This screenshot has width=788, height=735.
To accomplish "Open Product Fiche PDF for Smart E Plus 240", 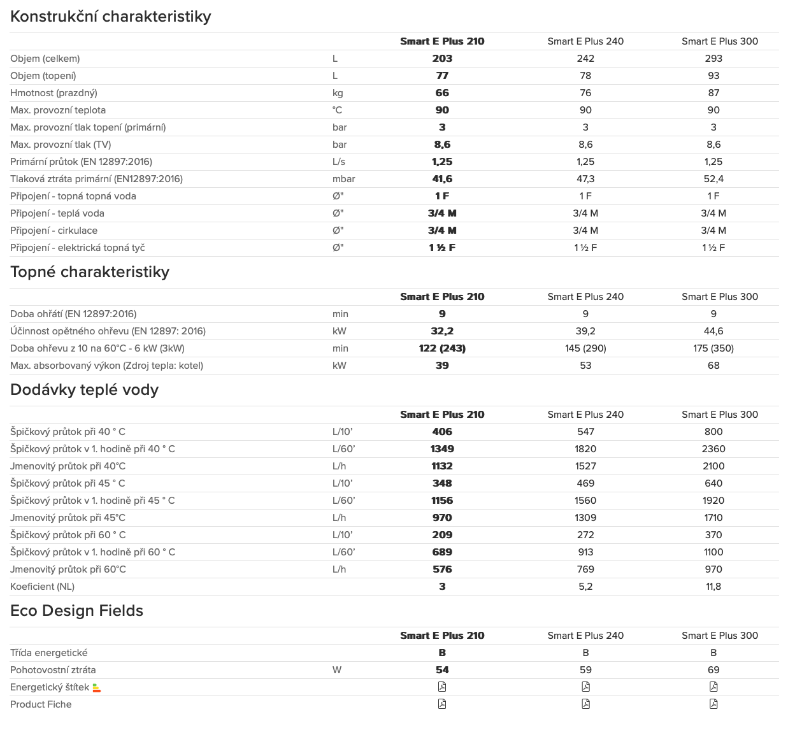I will click(585, 704).
